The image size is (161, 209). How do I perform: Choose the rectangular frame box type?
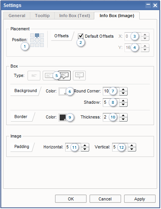[49, 76]
